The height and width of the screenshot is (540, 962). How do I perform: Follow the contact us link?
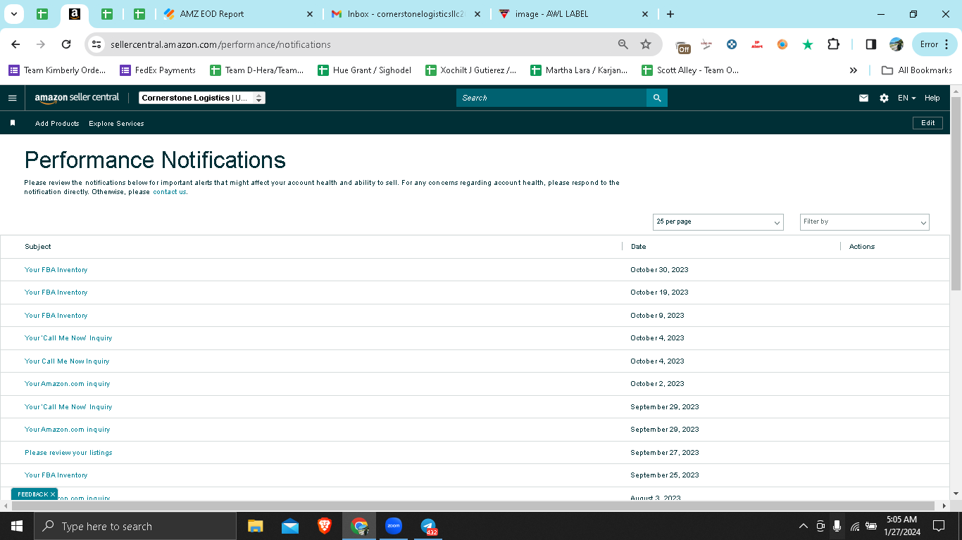pyautogui.click(x=170, y=192)
